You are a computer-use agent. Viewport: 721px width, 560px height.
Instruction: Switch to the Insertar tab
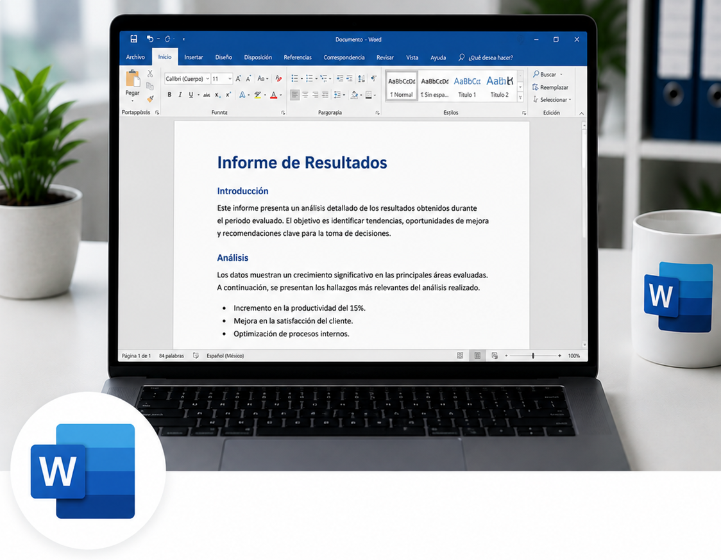click(x=194, y=58)
